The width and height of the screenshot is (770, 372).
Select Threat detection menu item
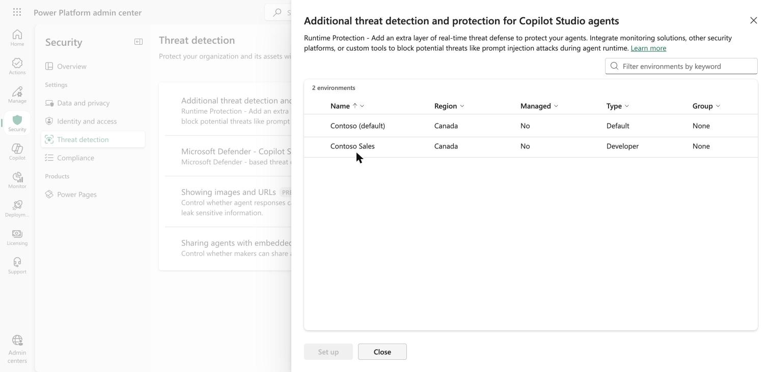tap(93, 139)
